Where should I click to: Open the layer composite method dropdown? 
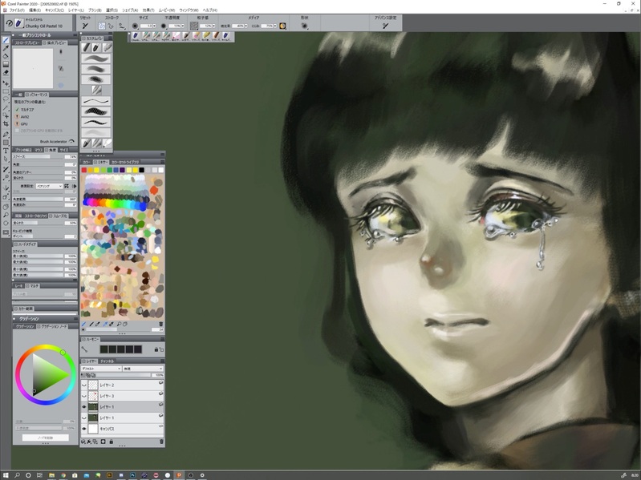coord(101,369)
